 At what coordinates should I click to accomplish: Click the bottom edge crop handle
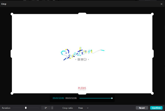[82, 93]
